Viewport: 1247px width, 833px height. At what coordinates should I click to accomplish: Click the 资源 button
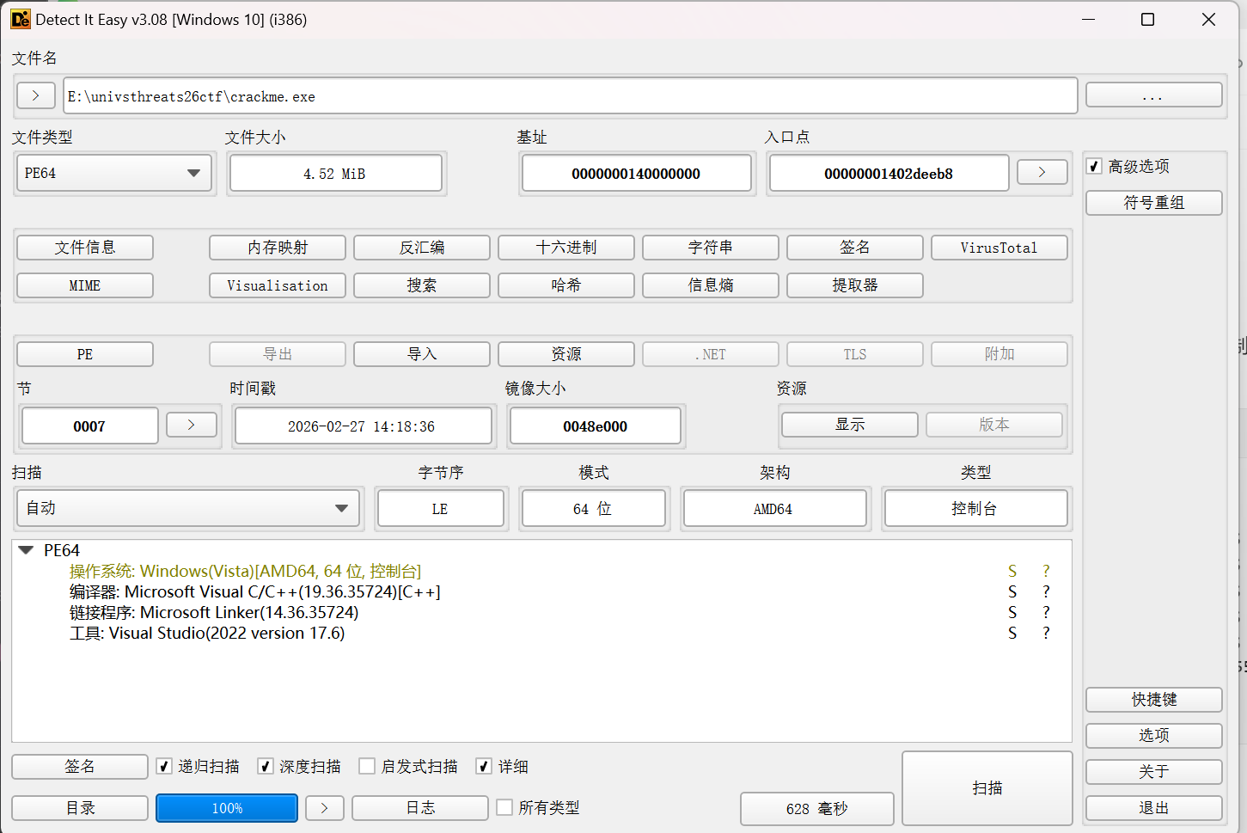click(566, 354)
